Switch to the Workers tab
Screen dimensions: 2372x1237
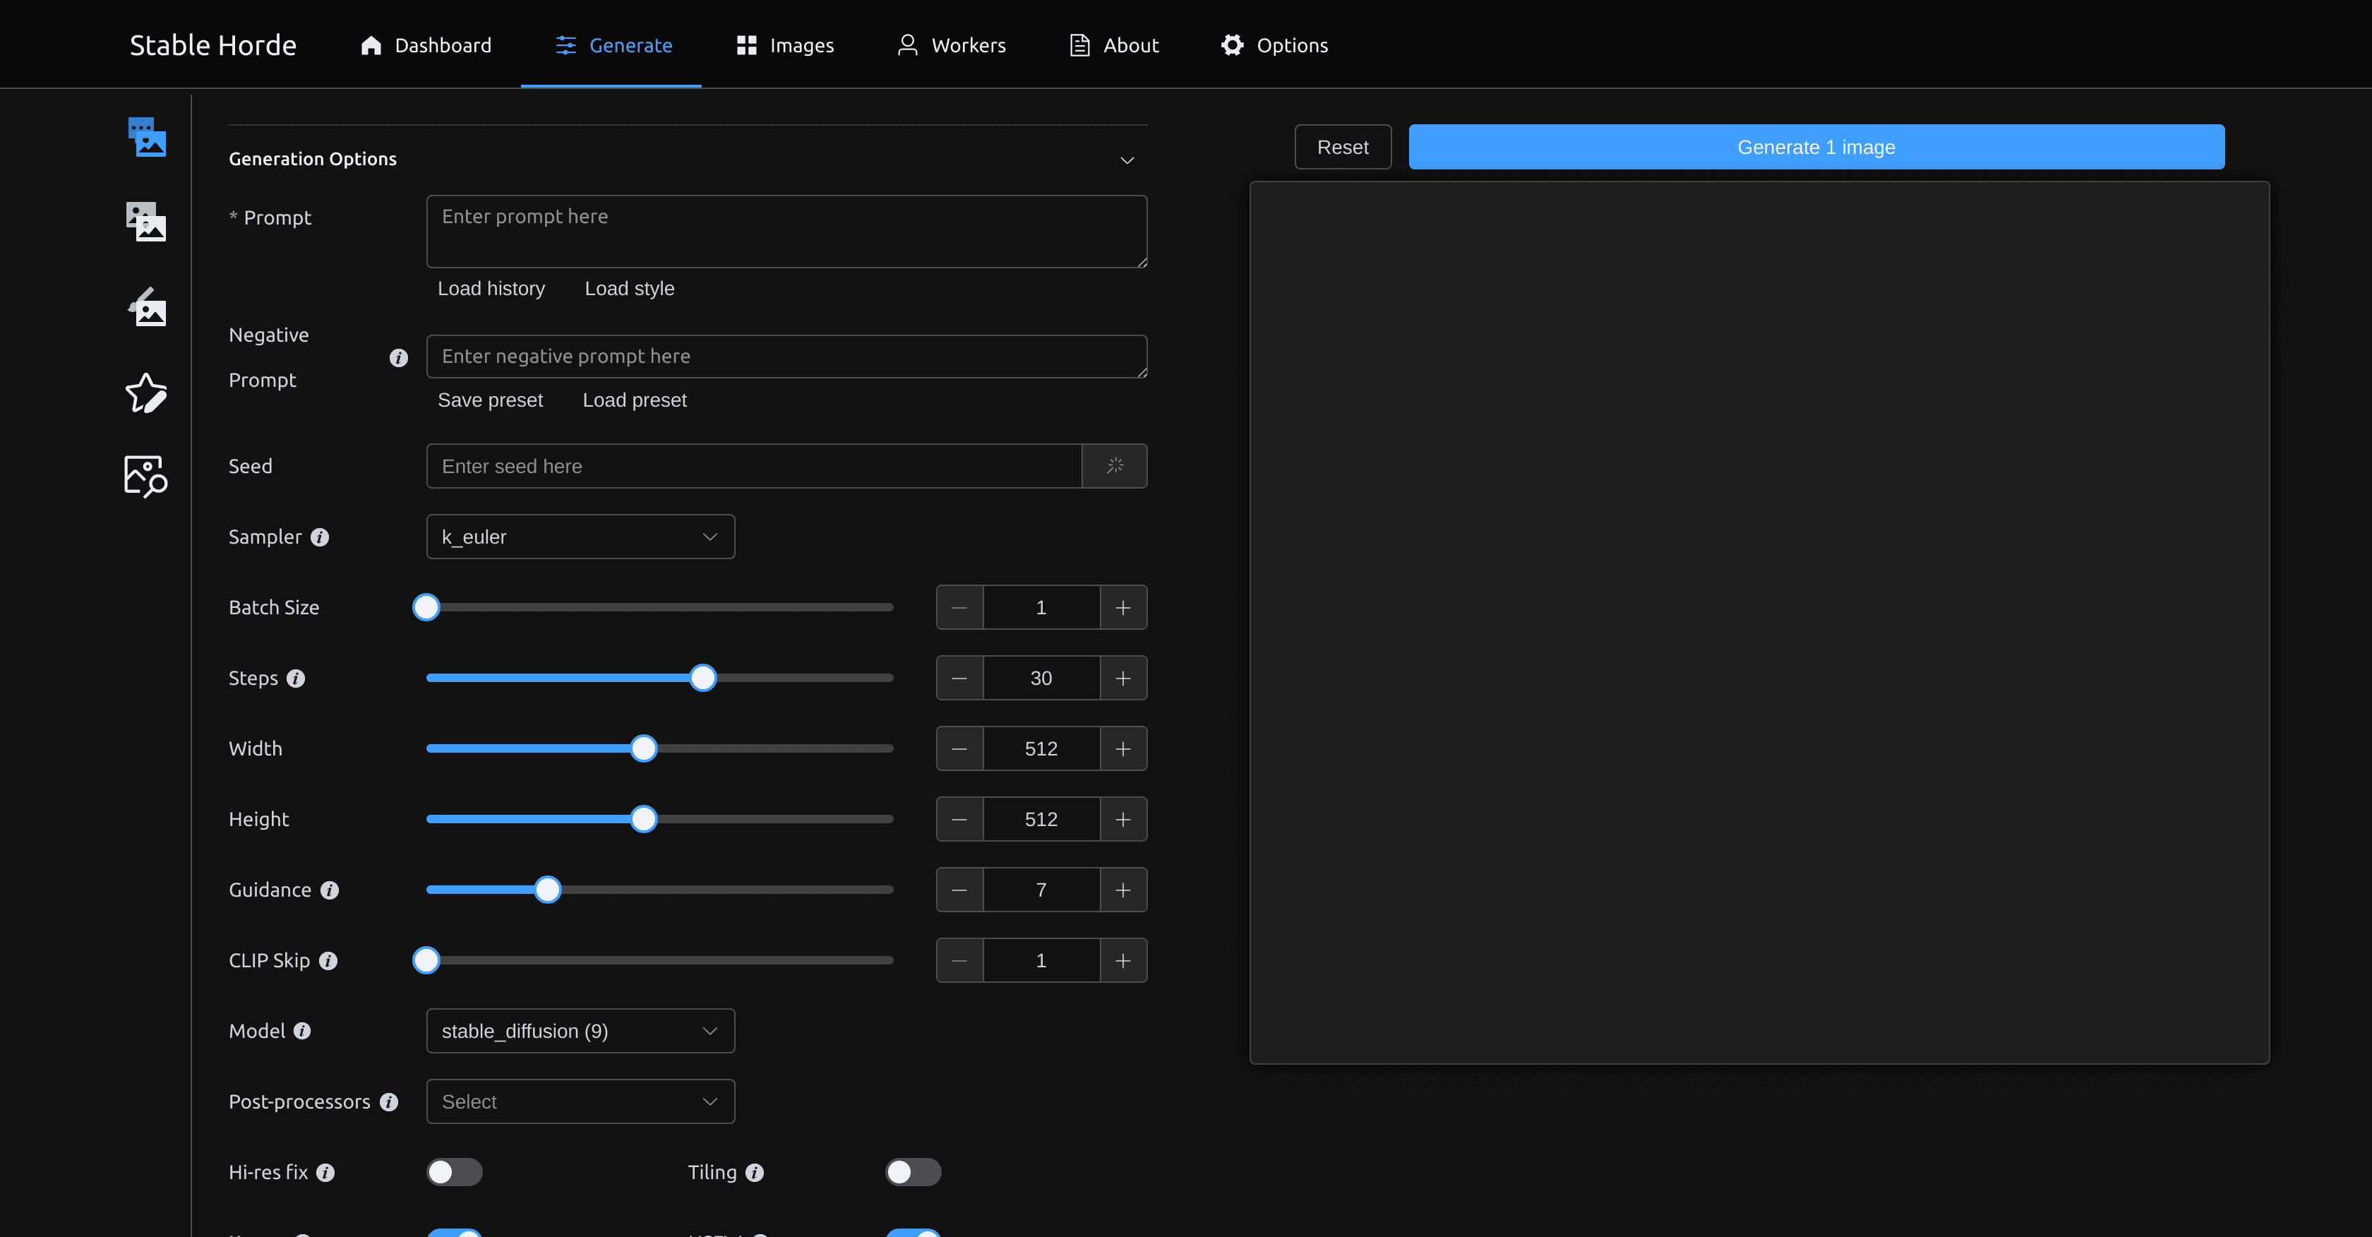[951, 44]
